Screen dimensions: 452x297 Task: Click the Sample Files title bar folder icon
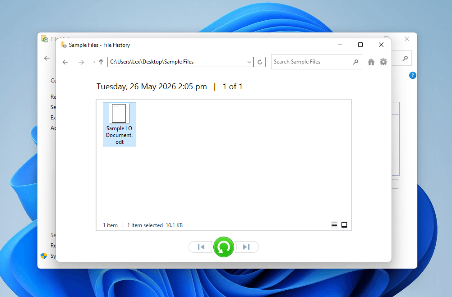[64, 45]
